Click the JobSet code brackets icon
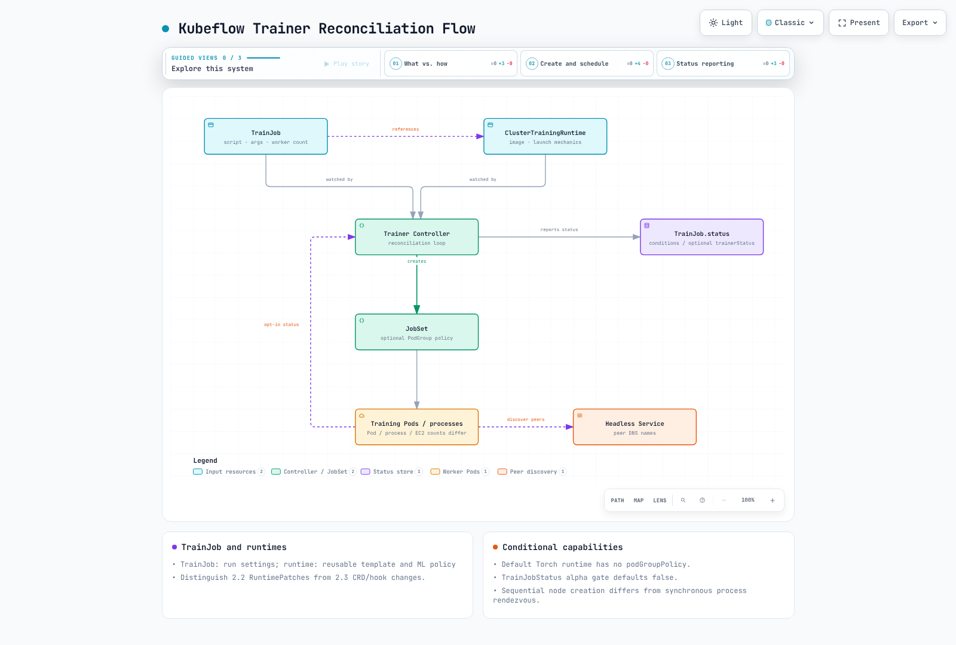The height and width of the screenshot is (645, 956). click(362, 321)
